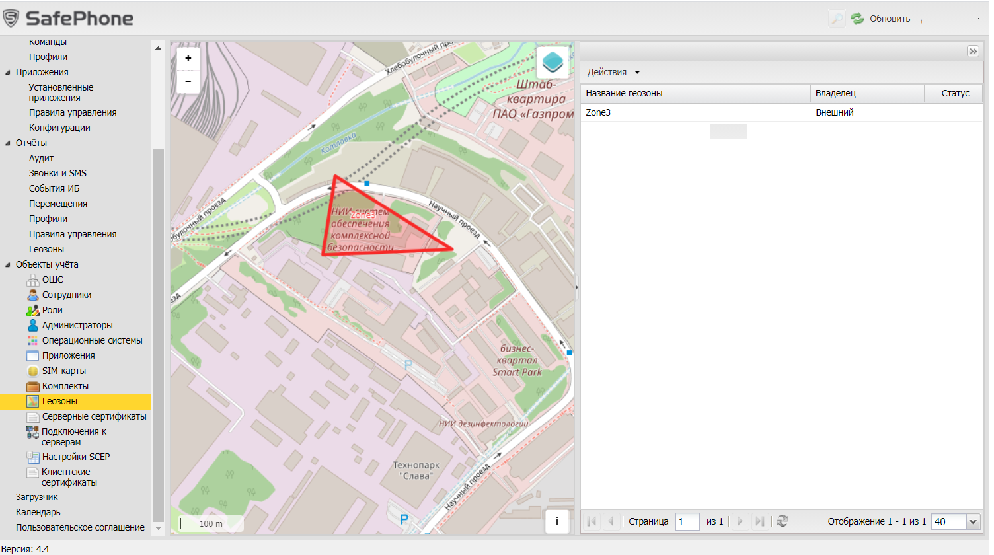Open Звонки и SMS report

pyautogui.click(x=57, y=173)
